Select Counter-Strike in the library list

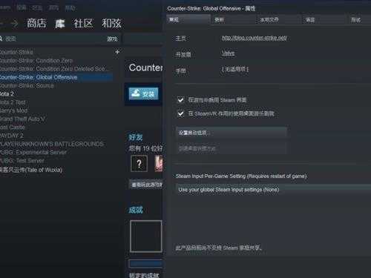tap(16, 52)
